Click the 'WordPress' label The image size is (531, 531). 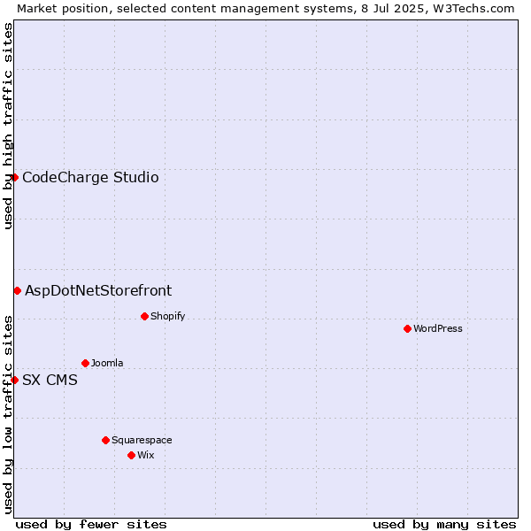pos(438,328)
